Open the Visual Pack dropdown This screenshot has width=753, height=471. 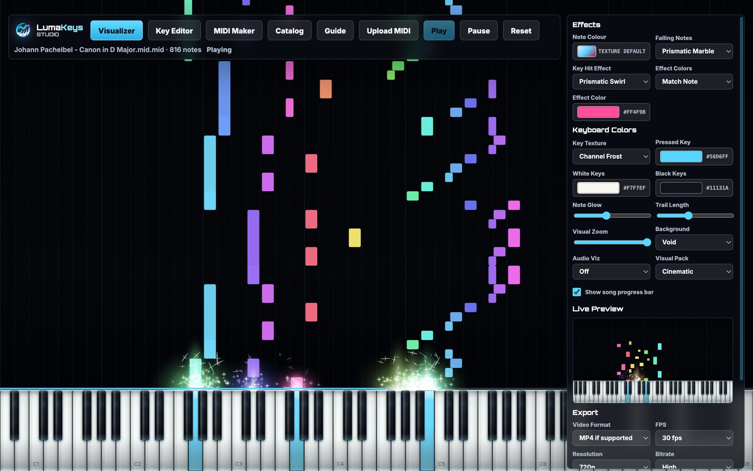pos(694,271)
